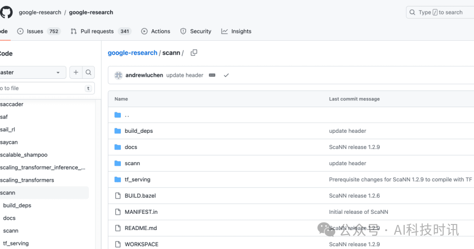Click the search magnifier icon in sidebar
The image size is (474, 249).
[88, 73]
